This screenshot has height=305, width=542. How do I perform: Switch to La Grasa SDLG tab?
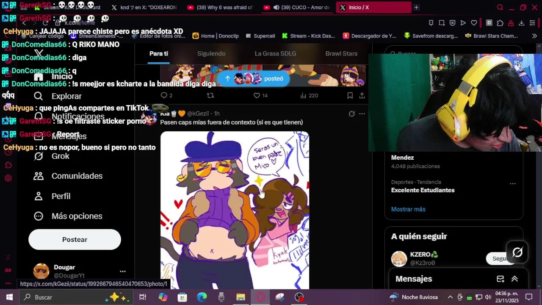coord(275,54)
